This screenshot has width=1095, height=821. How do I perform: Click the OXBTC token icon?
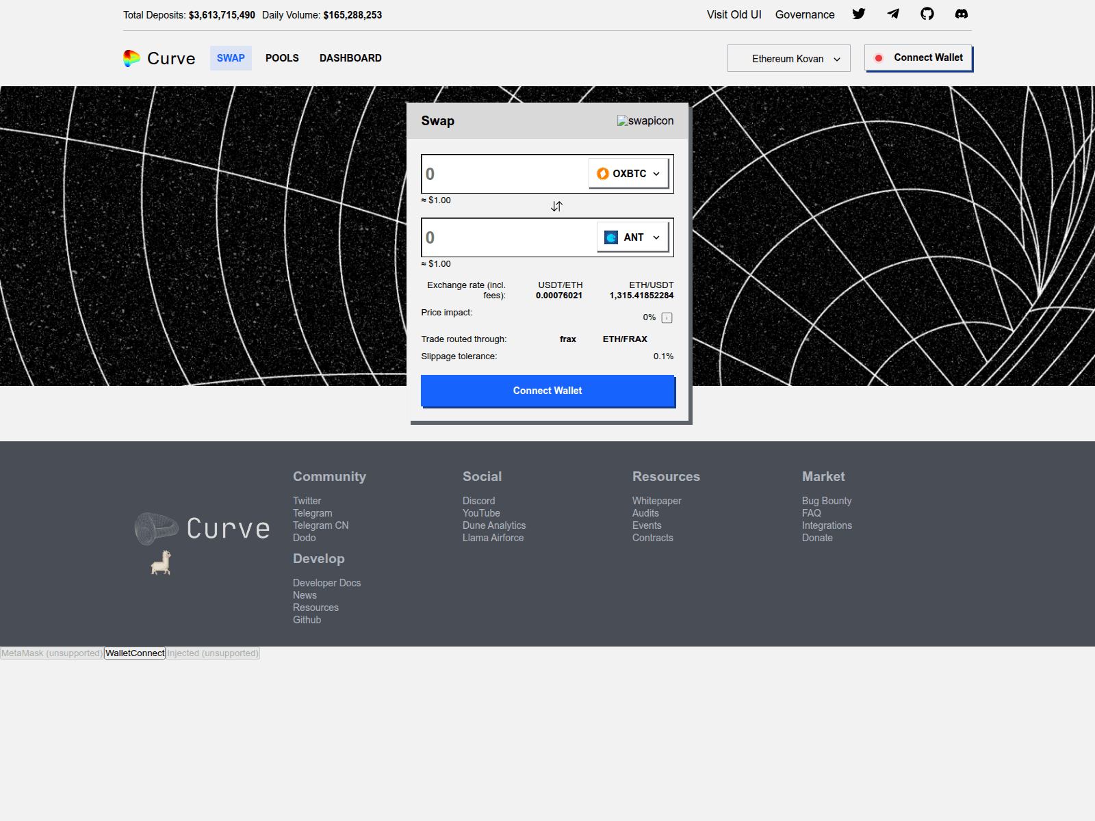[603, 174]
